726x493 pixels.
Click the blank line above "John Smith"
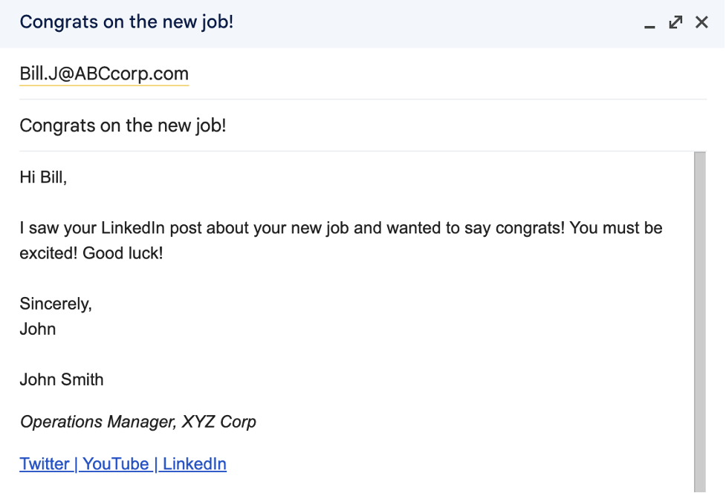pos(357,354)
